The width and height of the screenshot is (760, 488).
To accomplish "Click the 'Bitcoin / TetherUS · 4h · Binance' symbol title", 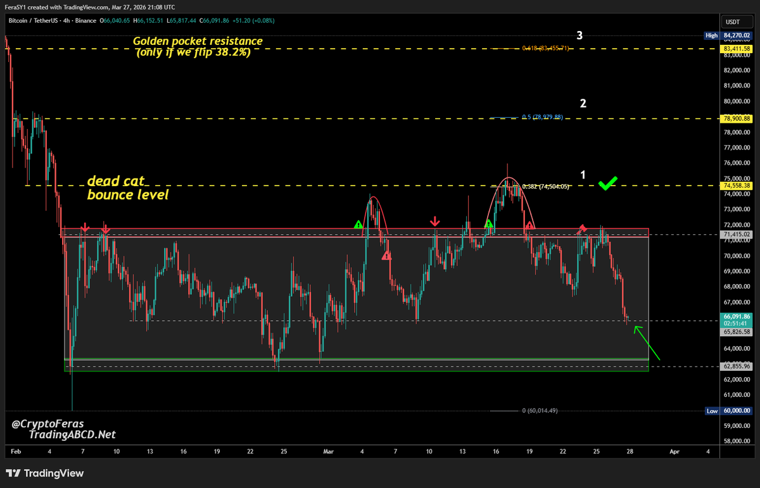I will (51, 21).
